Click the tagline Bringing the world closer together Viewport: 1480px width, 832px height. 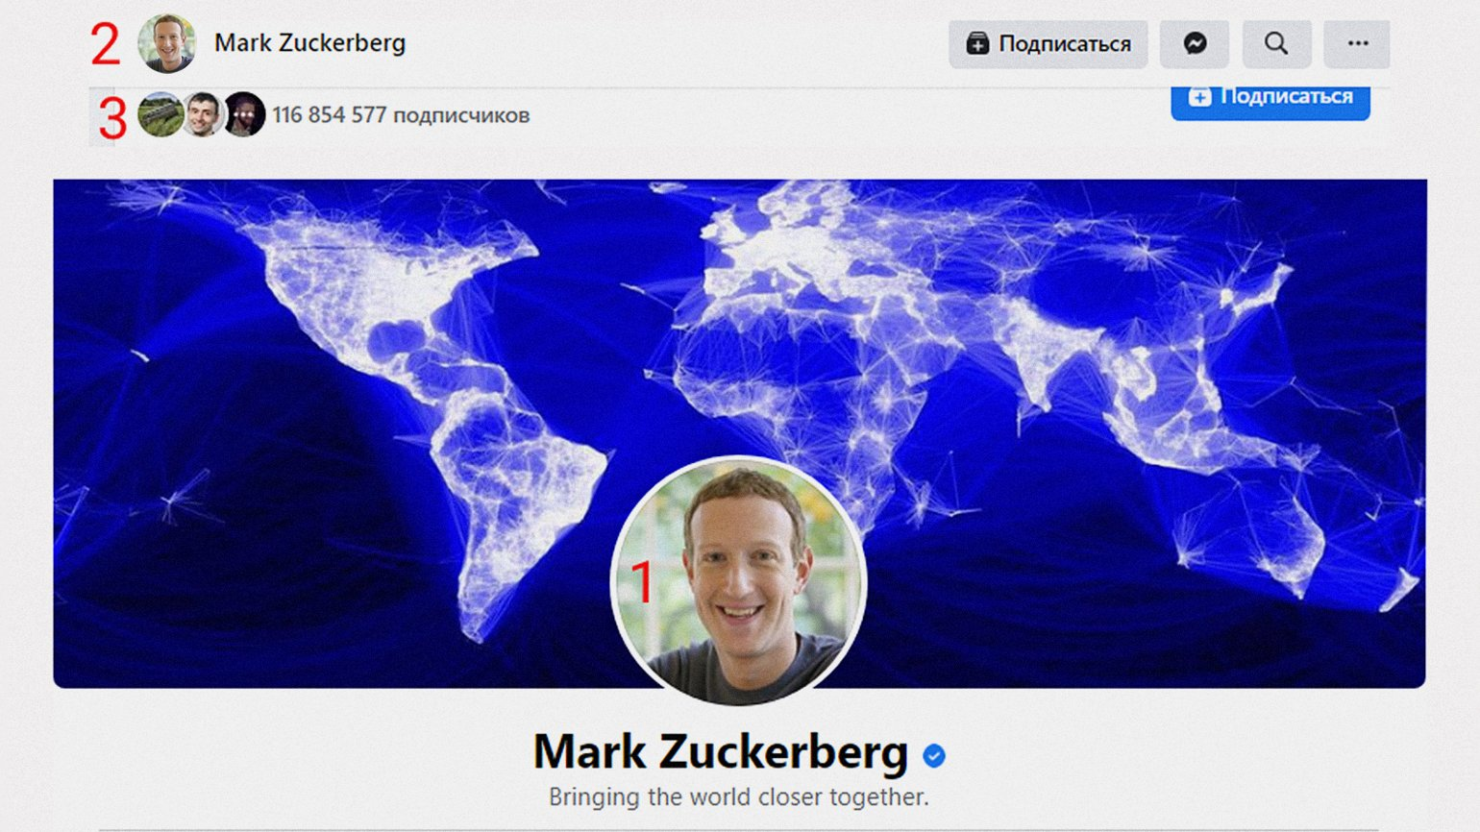[739, 797]
